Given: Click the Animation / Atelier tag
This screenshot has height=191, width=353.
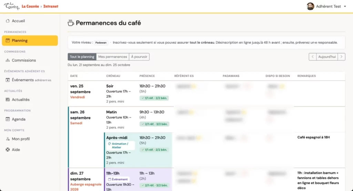Looking at the screenshot, I should tap(120, 145).
